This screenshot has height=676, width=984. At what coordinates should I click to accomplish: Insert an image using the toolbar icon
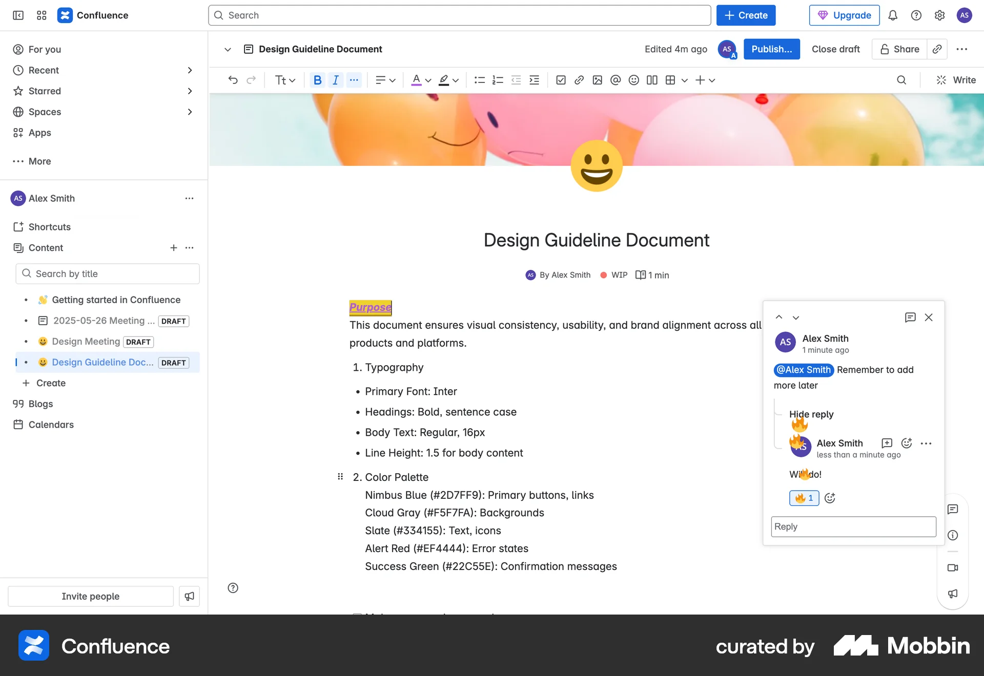pyautogui.click(x=598, y=80)
